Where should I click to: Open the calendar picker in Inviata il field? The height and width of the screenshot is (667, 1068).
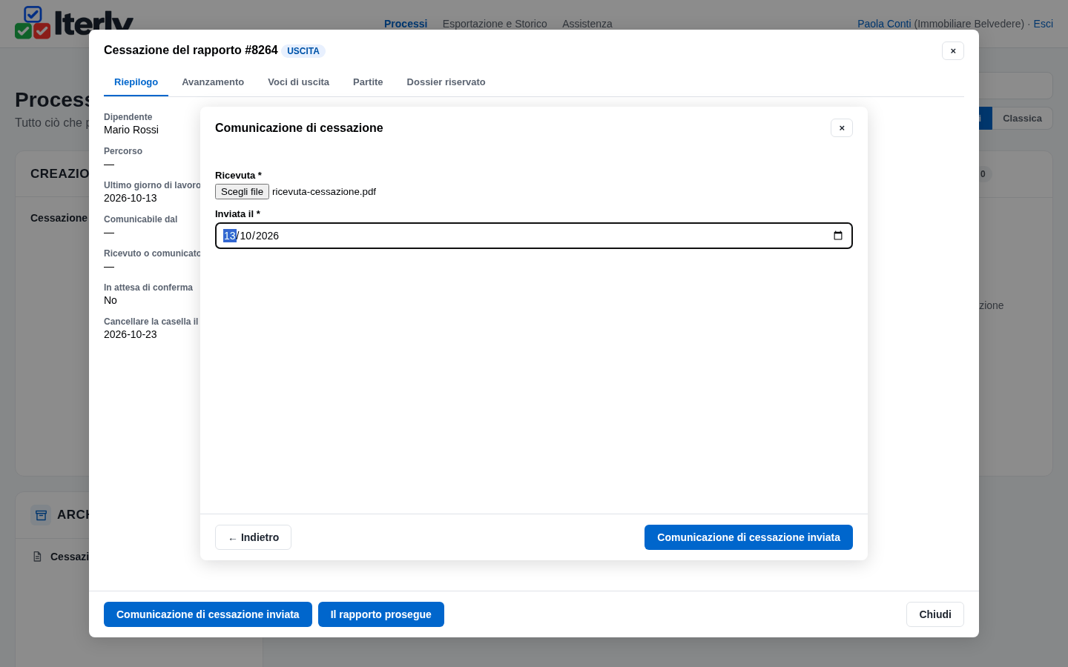point(838,236)
